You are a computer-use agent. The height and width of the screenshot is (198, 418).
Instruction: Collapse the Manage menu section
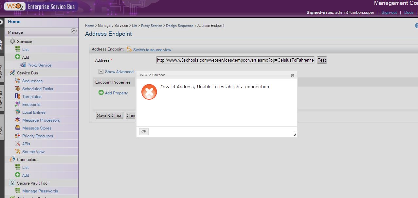tap(74, 31)
